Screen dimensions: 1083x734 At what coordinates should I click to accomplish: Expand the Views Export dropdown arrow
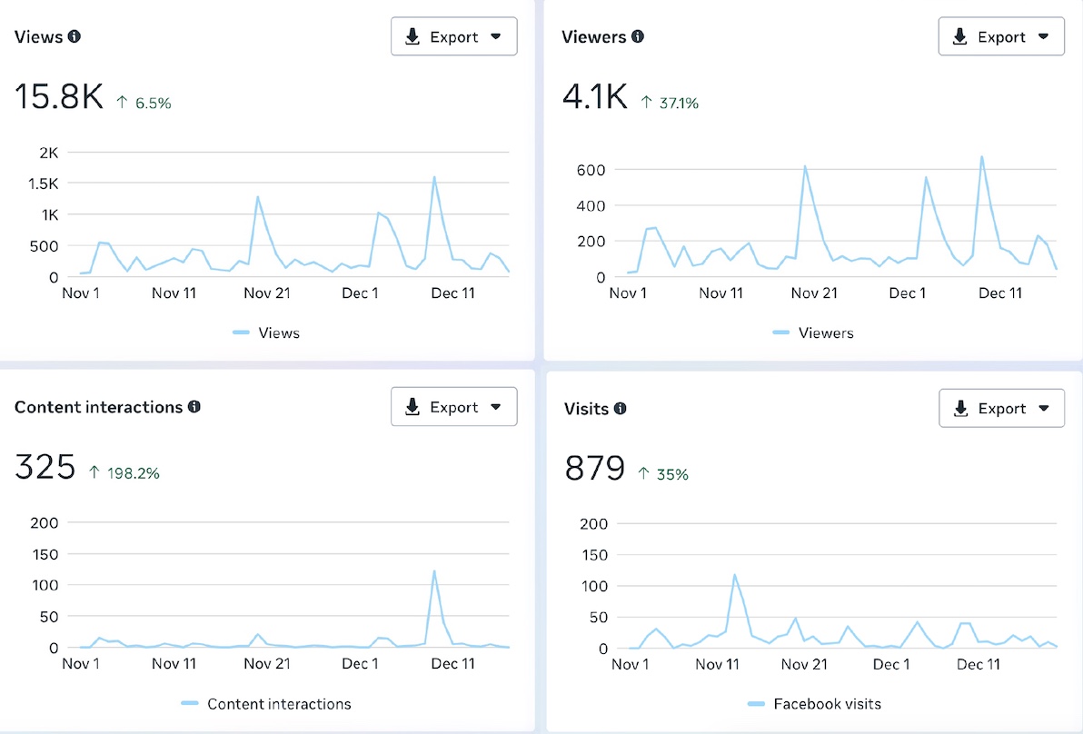pyautogui.click(x=495, y=37)
